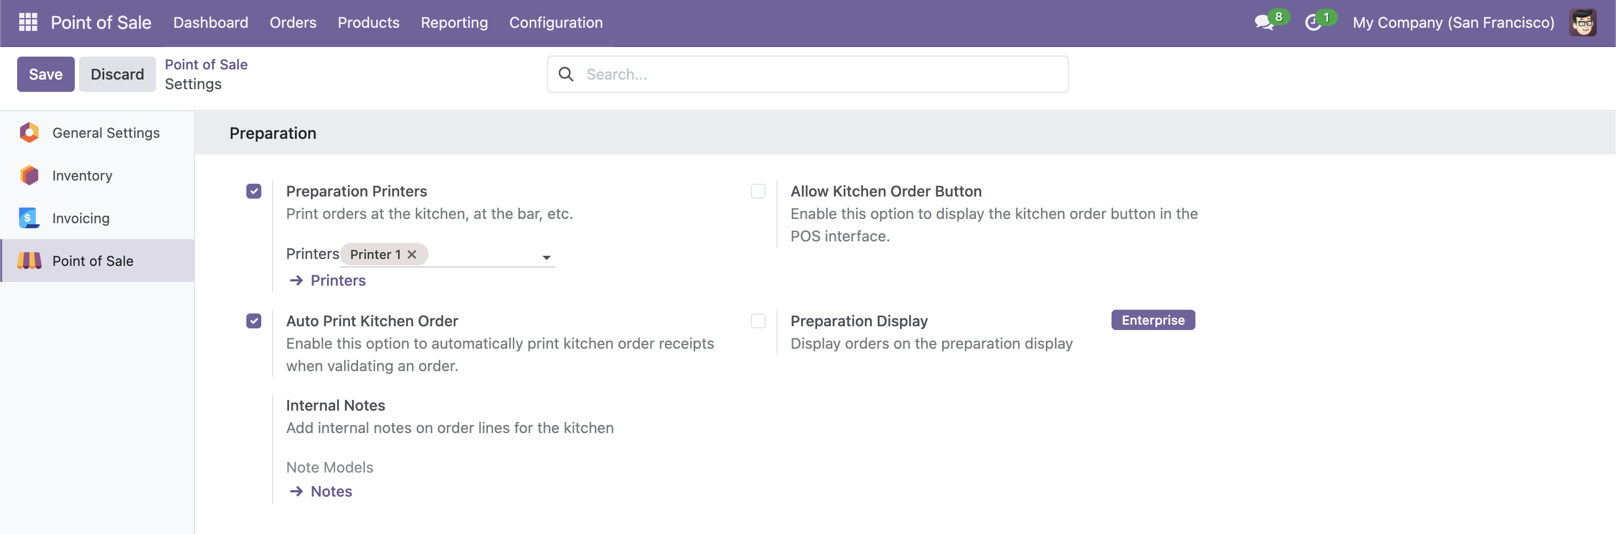Viewport: 1616px width, 534px height.
Task: Open the activities clock icon
Action: [x=1312, y=22]
